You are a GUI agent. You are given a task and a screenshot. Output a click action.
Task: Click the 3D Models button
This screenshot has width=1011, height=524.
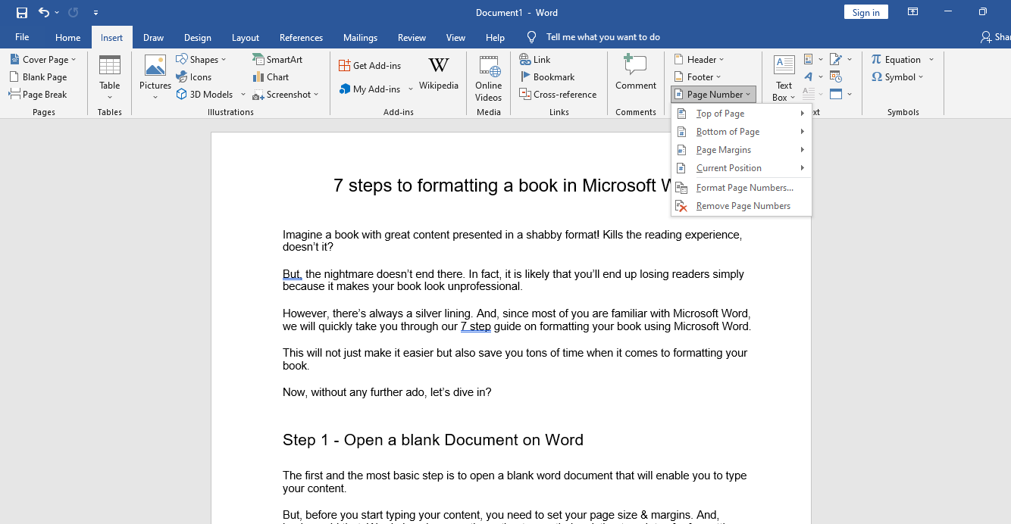[x=205, y=95]
